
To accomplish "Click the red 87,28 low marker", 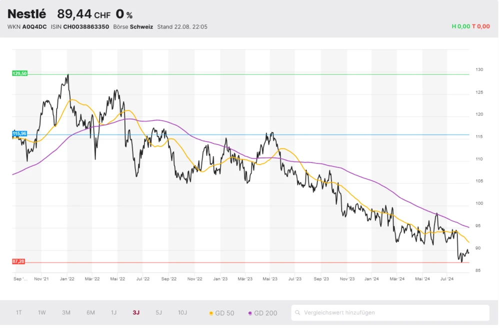I will (x=19, y=261).
